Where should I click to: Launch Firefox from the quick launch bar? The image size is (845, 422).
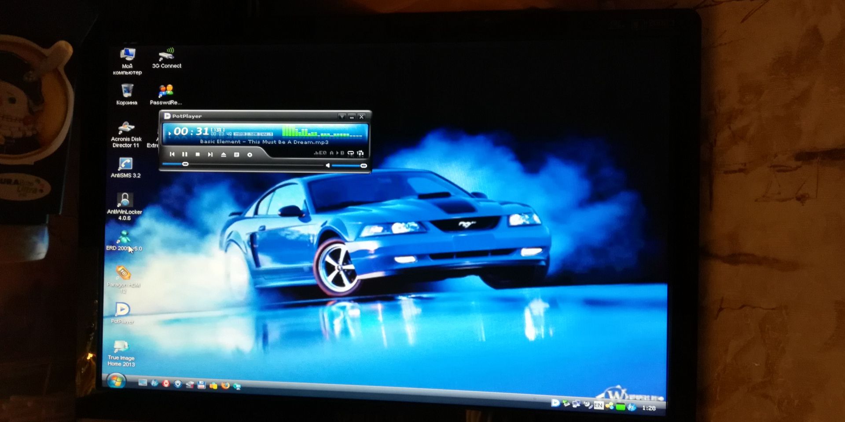pos(225,386)
